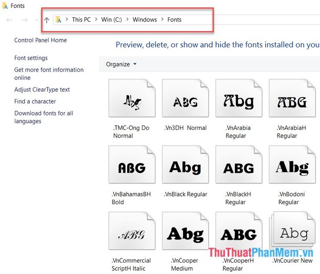
Task: Open the .VnBodoni Regular font icon
Action: tap(292, 165)
